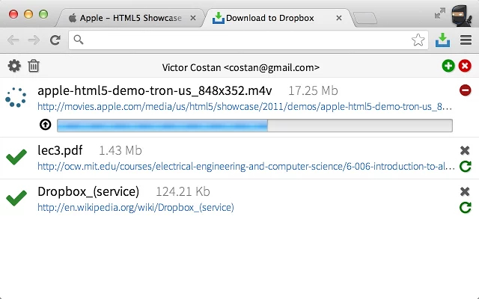This screenshot has width=479, height=299.
Task: Click the green plus add button
Action: click(448, 66)
